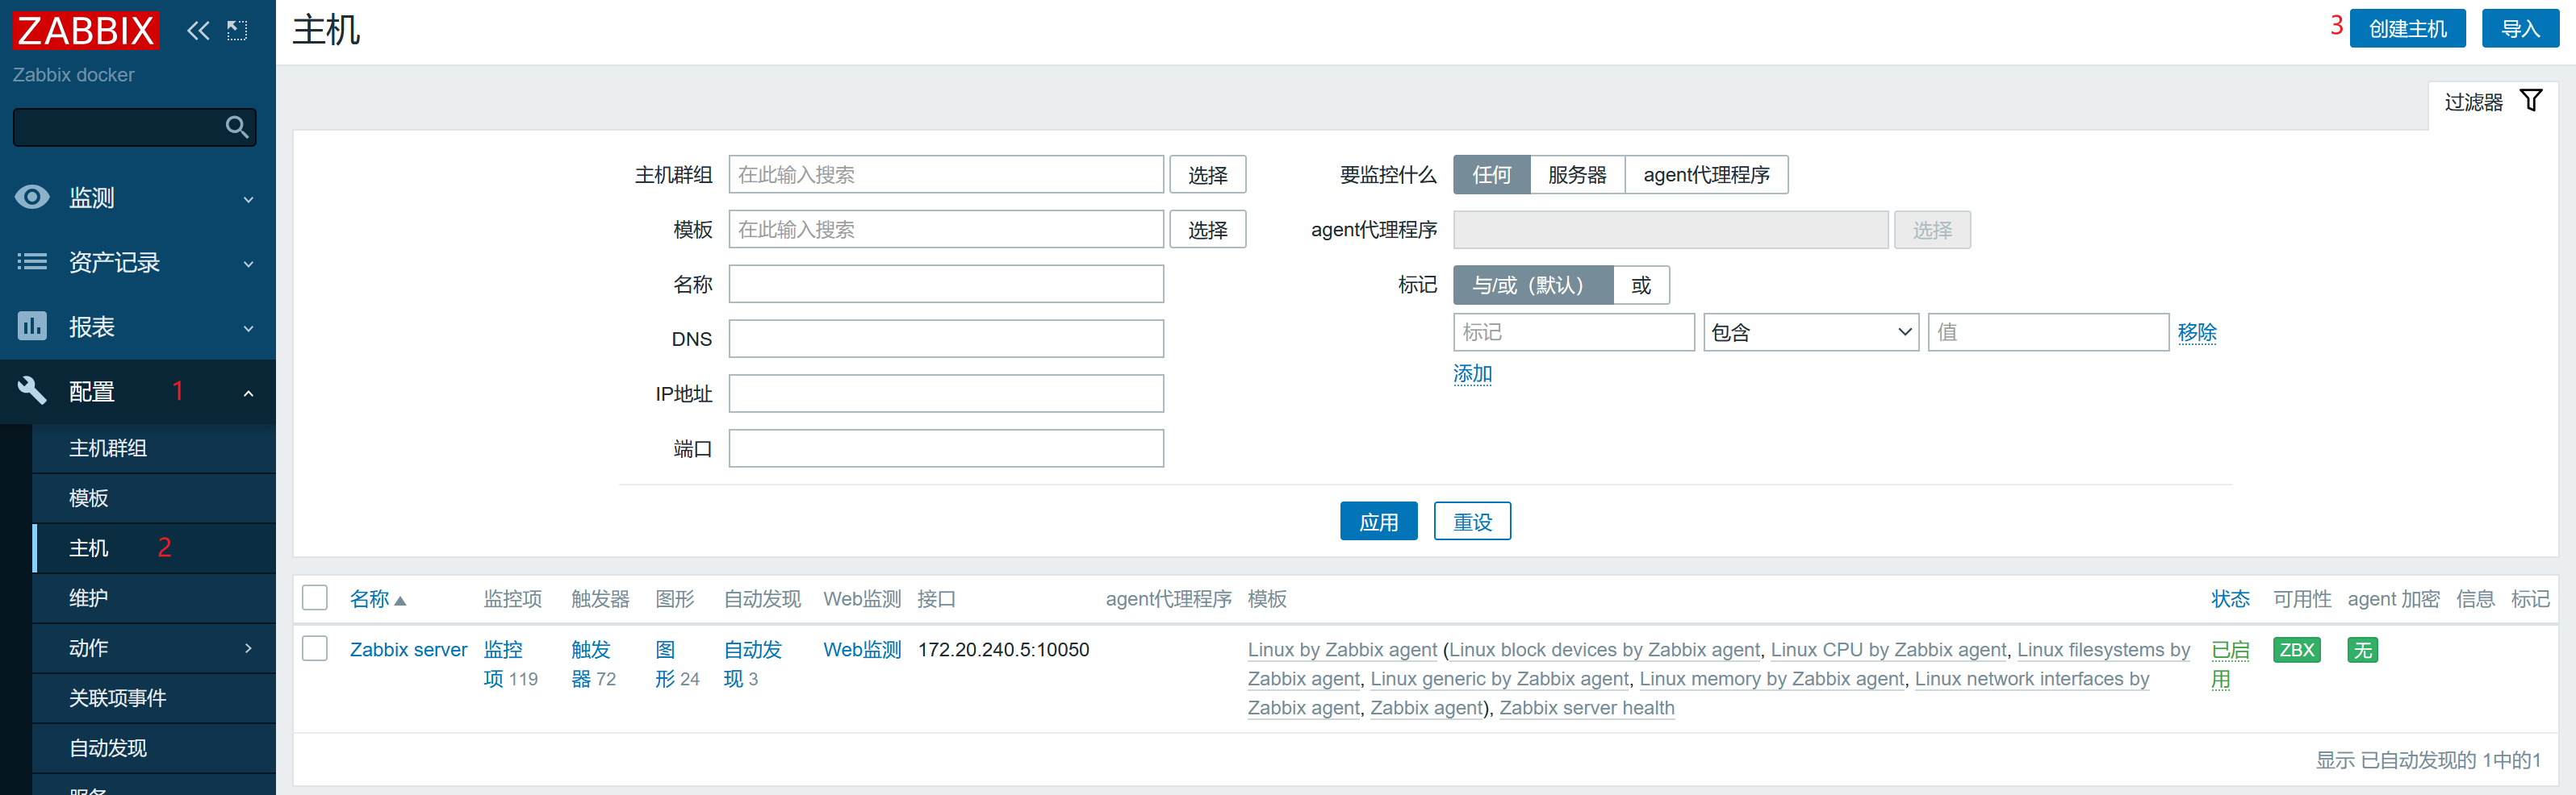2576x795 pixels.
Task: Sort by 状态 column header
Action: coord(2230,599)
